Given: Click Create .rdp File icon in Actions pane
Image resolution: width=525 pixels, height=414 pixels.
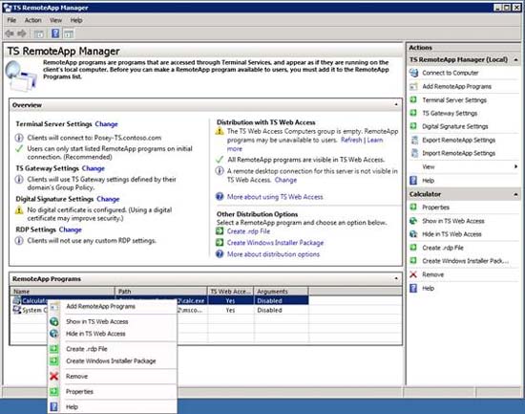Looking at the screenshot, I should click(414, 248).
